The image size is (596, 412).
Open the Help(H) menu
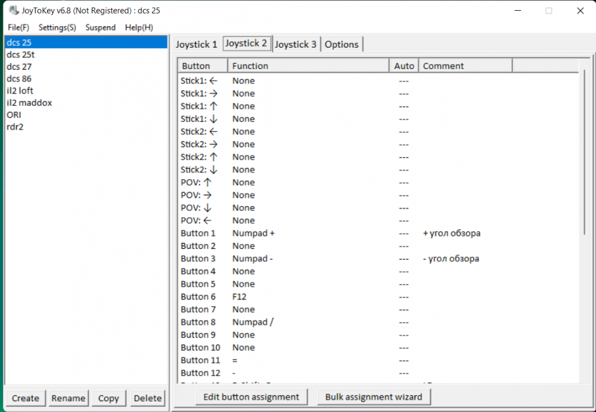(139, 27)
